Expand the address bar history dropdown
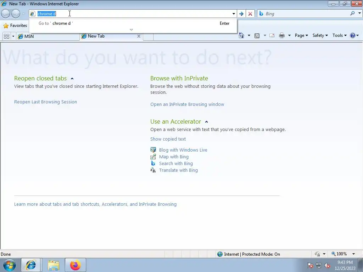The image size is (363, 272). pos(234,14)
